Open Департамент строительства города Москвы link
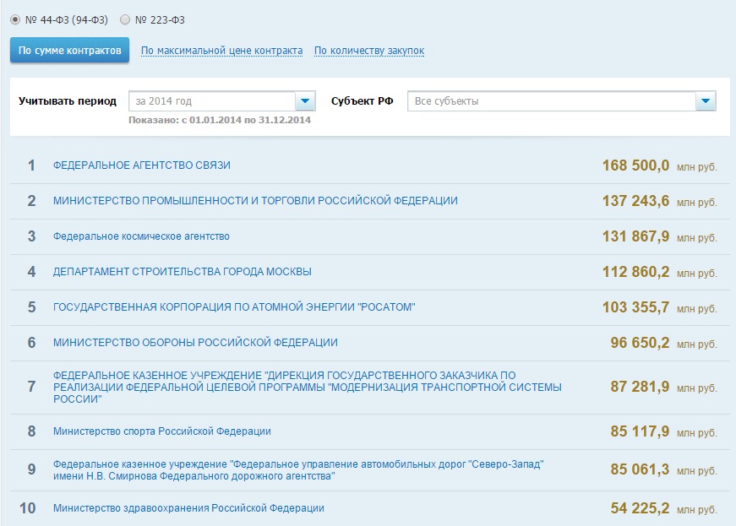 click(x=183, y=271)
